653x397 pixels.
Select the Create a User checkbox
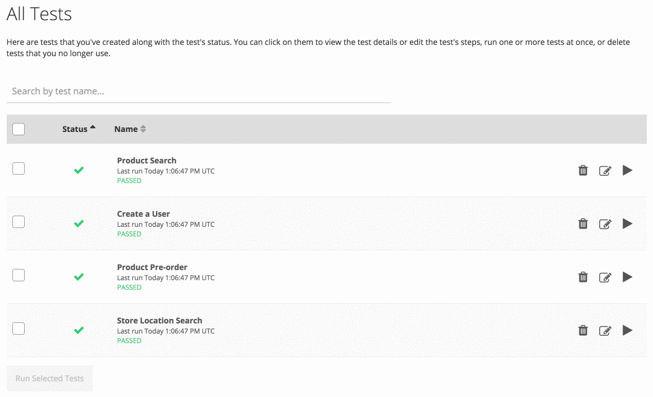pyautogui.click(x=19, y=222)
